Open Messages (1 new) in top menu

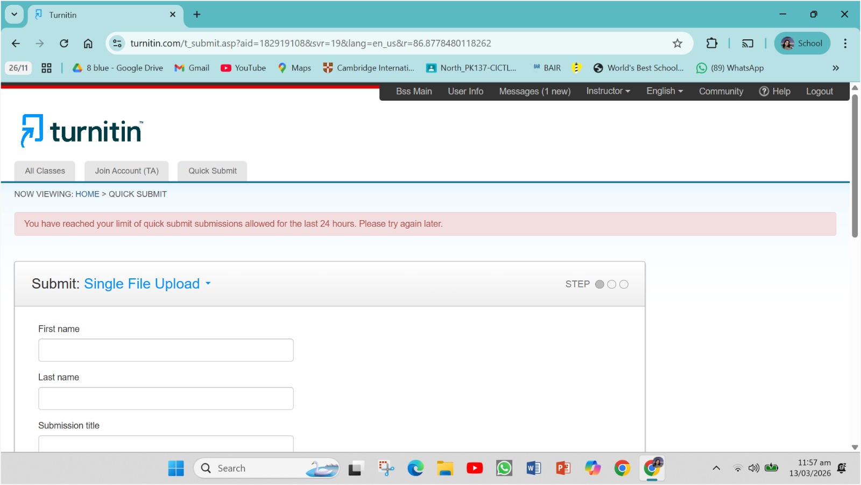click(534, 92)
